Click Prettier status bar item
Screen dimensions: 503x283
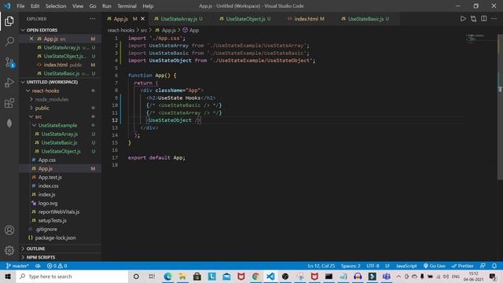tap(463, 266)
